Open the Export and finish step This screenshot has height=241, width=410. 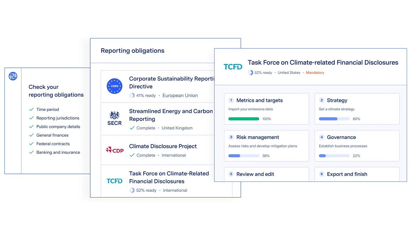(x=357, y=174)
